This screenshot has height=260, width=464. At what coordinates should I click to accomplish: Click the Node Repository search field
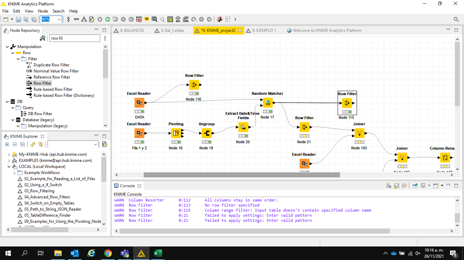click(x=75, y=38)
